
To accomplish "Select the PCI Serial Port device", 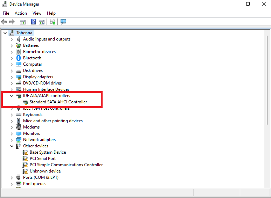I will point(43,159).
